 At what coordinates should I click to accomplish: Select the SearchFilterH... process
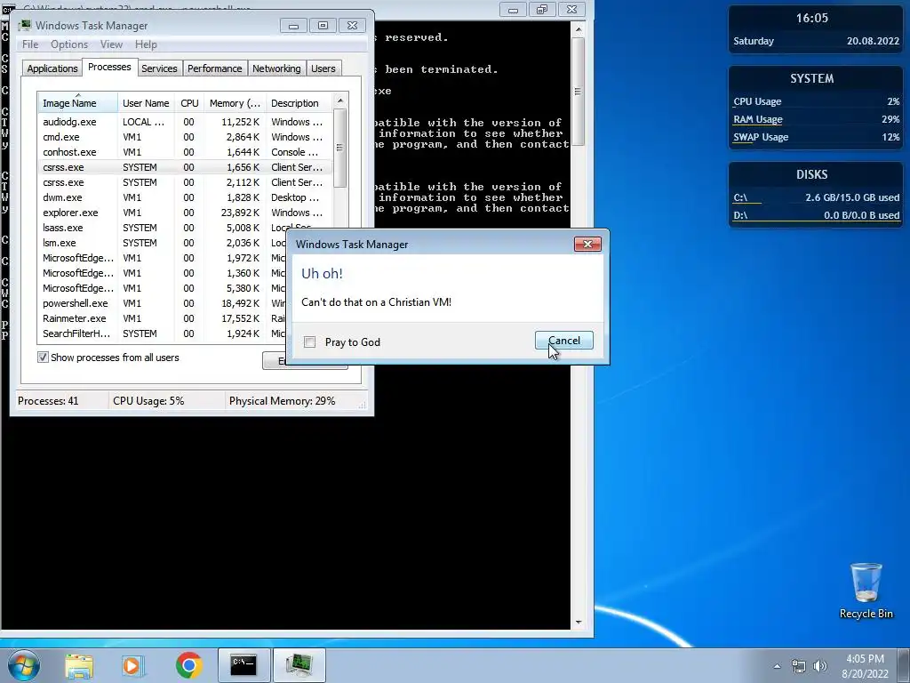[x=163, y=333]
